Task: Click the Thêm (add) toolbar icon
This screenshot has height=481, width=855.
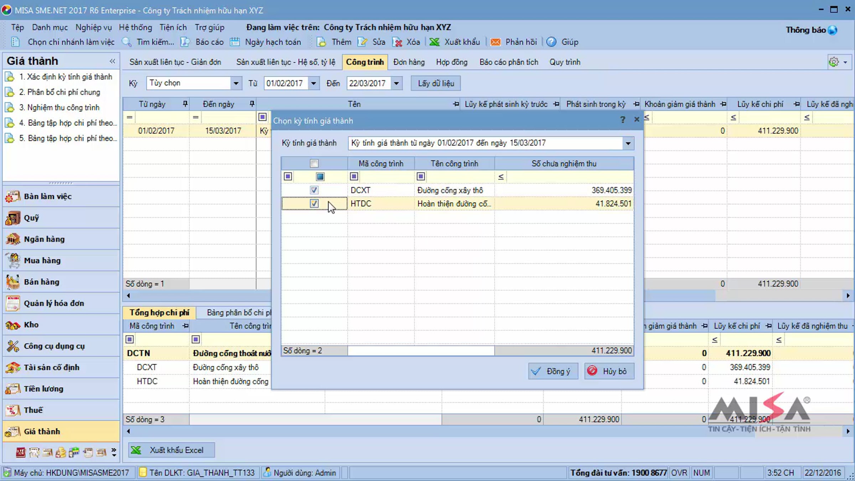Action: pos(321,42)
